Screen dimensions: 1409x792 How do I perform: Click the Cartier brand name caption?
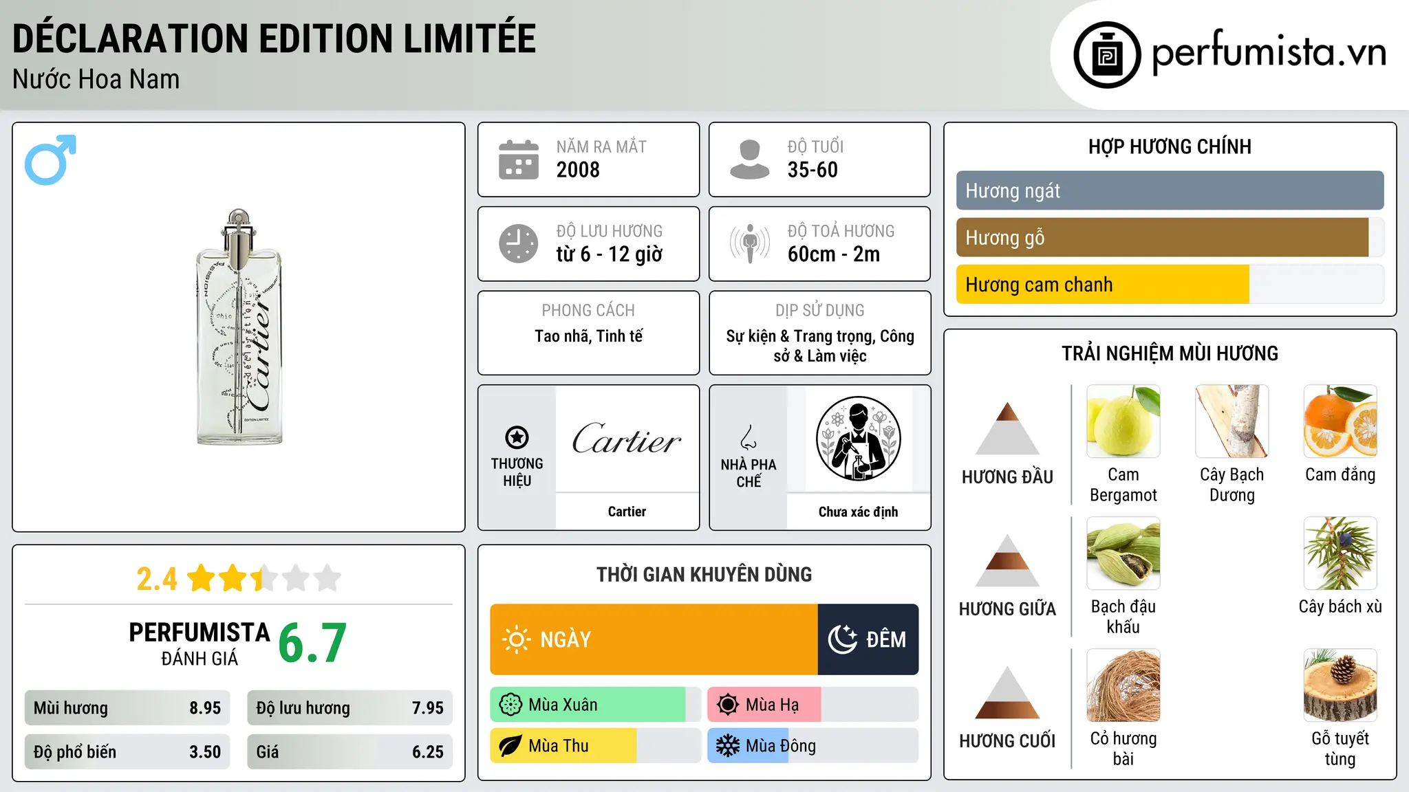(627, 511)
